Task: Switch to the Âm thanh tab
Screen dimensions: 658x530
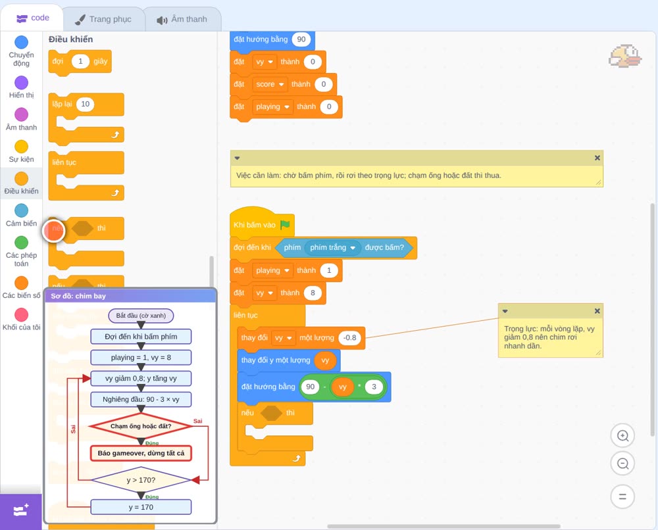Action: [x=182, y=19]
